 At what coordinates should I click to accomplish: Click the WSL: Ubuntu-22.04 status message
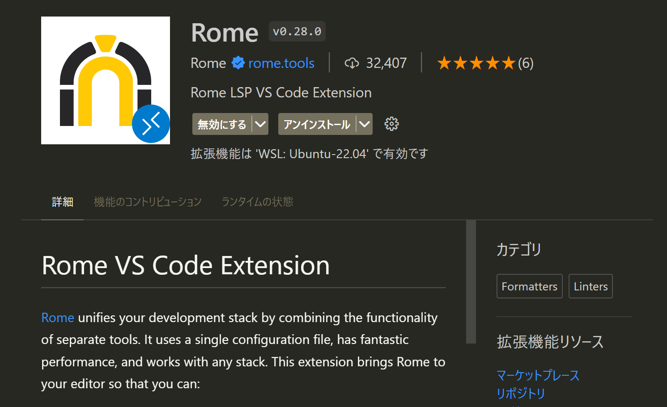click(x=310, y=154)
